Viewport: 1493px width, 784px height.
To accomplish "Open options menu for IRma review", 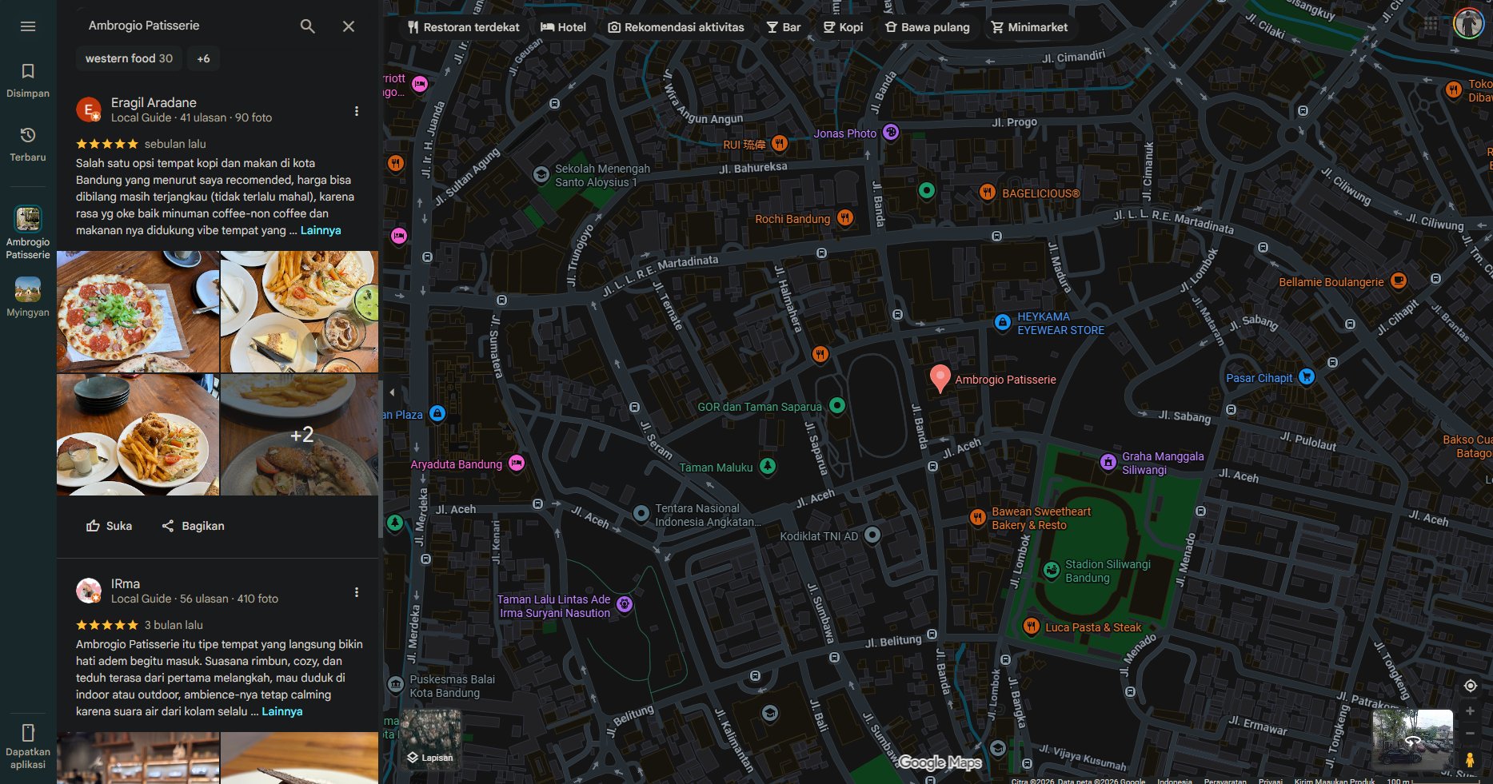I will 357,592.
